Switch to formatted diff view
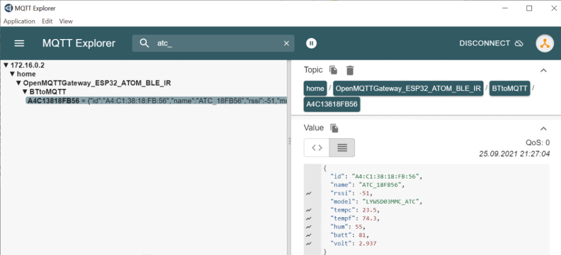The height and width of the screenshot is (255, 561). click(x=342, y=148)
